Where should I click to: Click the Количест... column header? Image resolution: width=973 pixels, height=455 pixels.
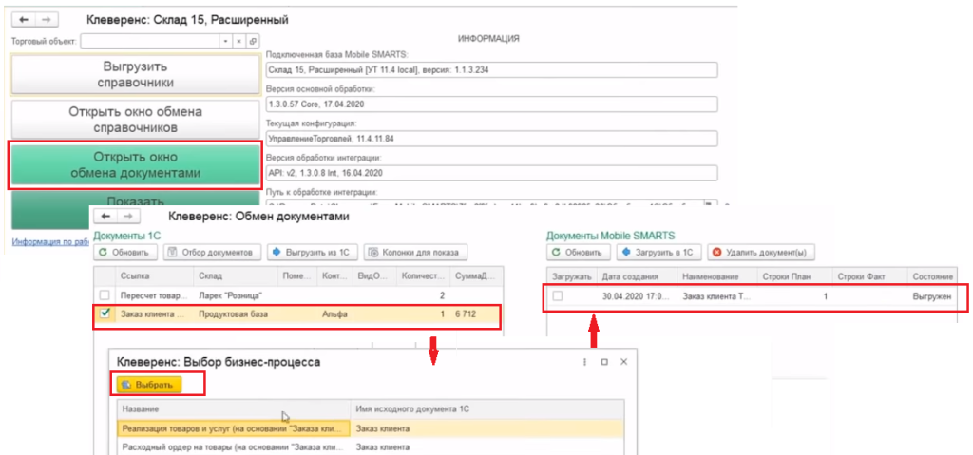coord(424,275)
